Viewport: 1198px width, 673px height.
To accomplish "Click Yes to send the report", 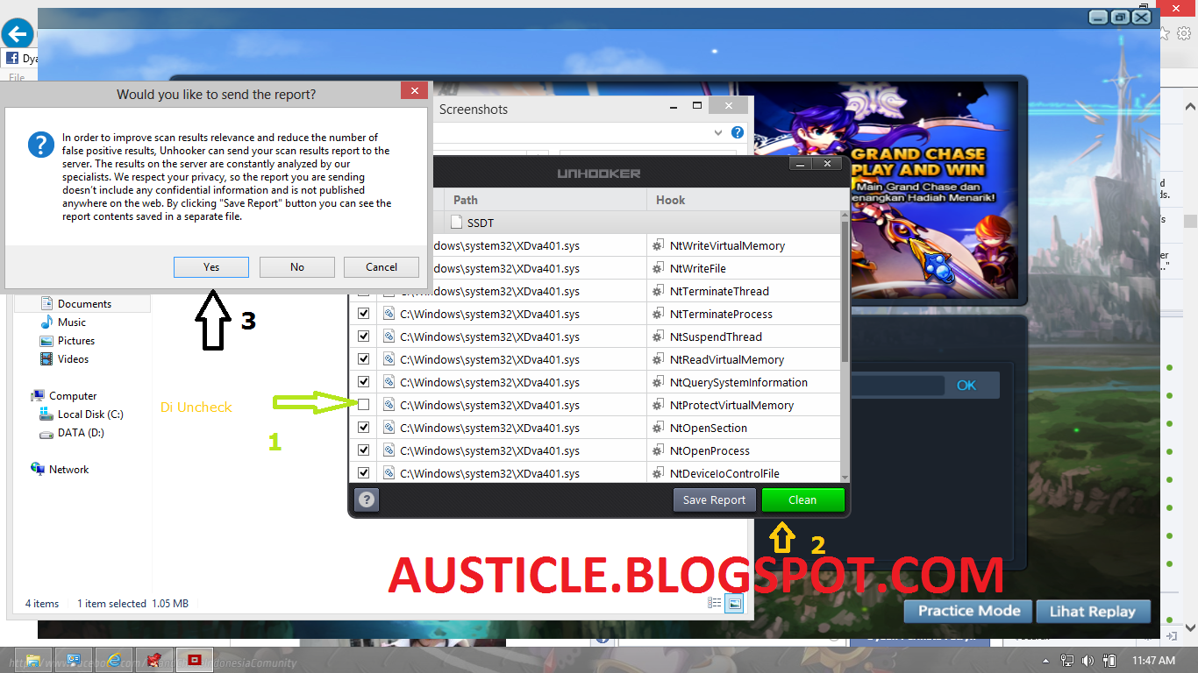I will pyautogui.click(x=210, y=266).
